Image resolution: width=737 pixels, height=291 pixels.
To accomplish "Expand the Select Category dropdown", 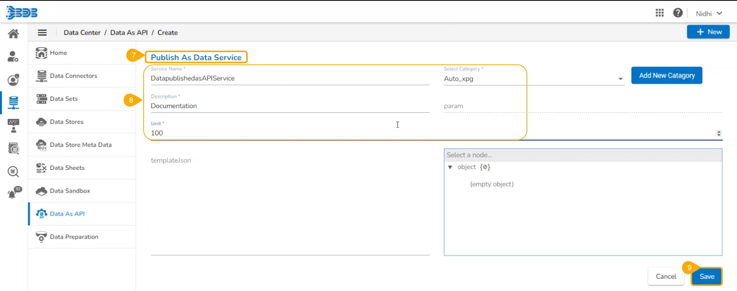I will pos(620,79).
